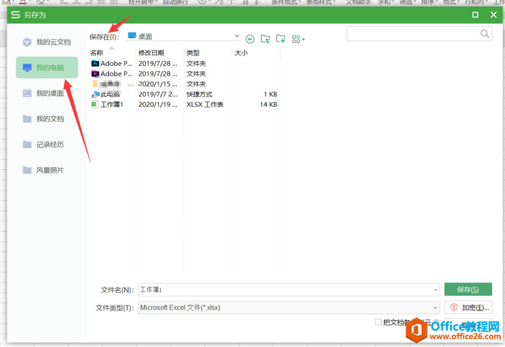The image size is (505, 347).
Task: Toggle the sort arrow above 名称
Action: 111,48
